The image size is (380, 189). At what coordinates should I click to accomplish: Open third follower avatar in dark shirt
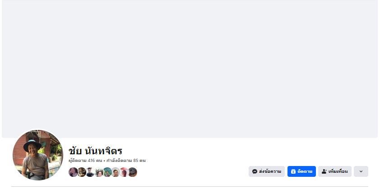(x=90, y=172)
